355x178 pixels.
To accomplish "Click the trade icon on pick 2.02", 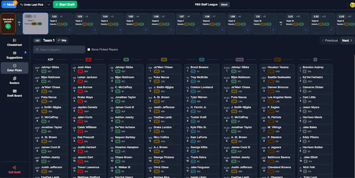I will pos(331,30).
